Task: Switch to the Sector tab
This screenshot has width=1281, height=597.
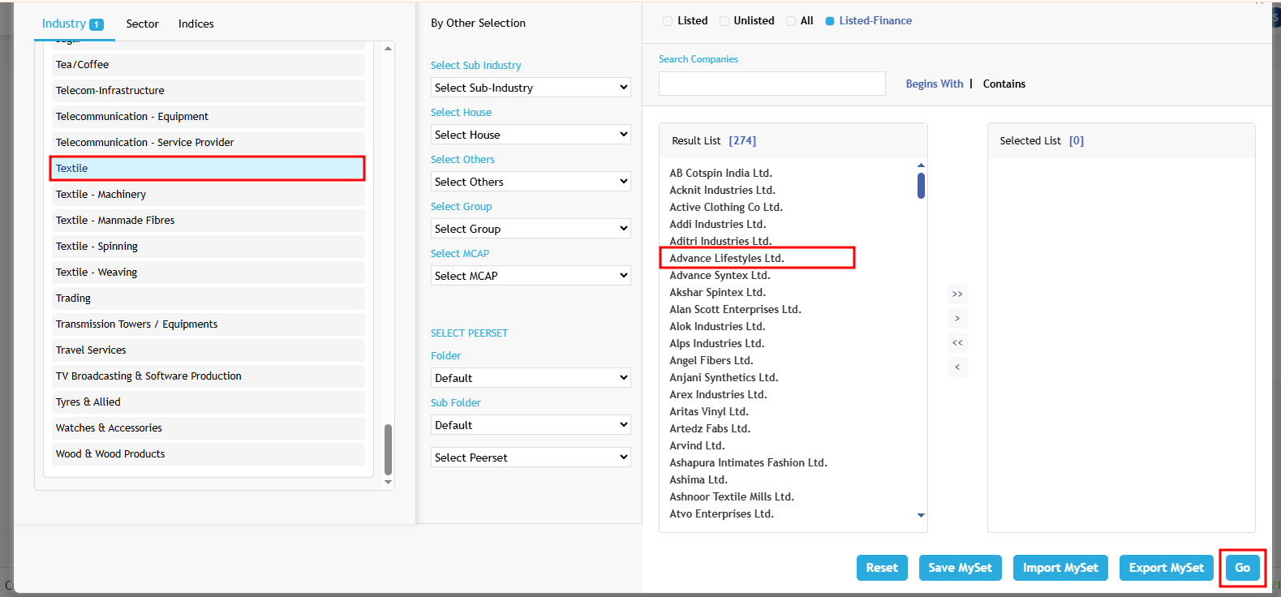Action: coord(142,24)
